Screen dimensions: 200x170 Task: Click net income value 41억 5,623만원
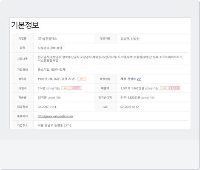pos(130,97)
